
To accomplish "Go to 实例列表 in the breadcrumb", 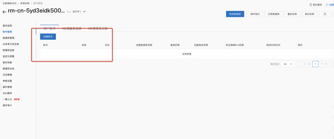I will tap(25, 3).
